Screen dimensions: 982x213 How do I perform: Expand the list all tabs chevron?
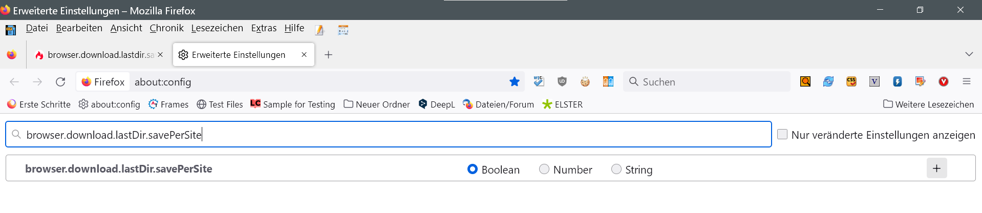coord(969,54)
